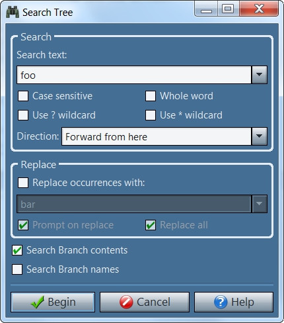Close the Search Tree dialog

point(259,9)
